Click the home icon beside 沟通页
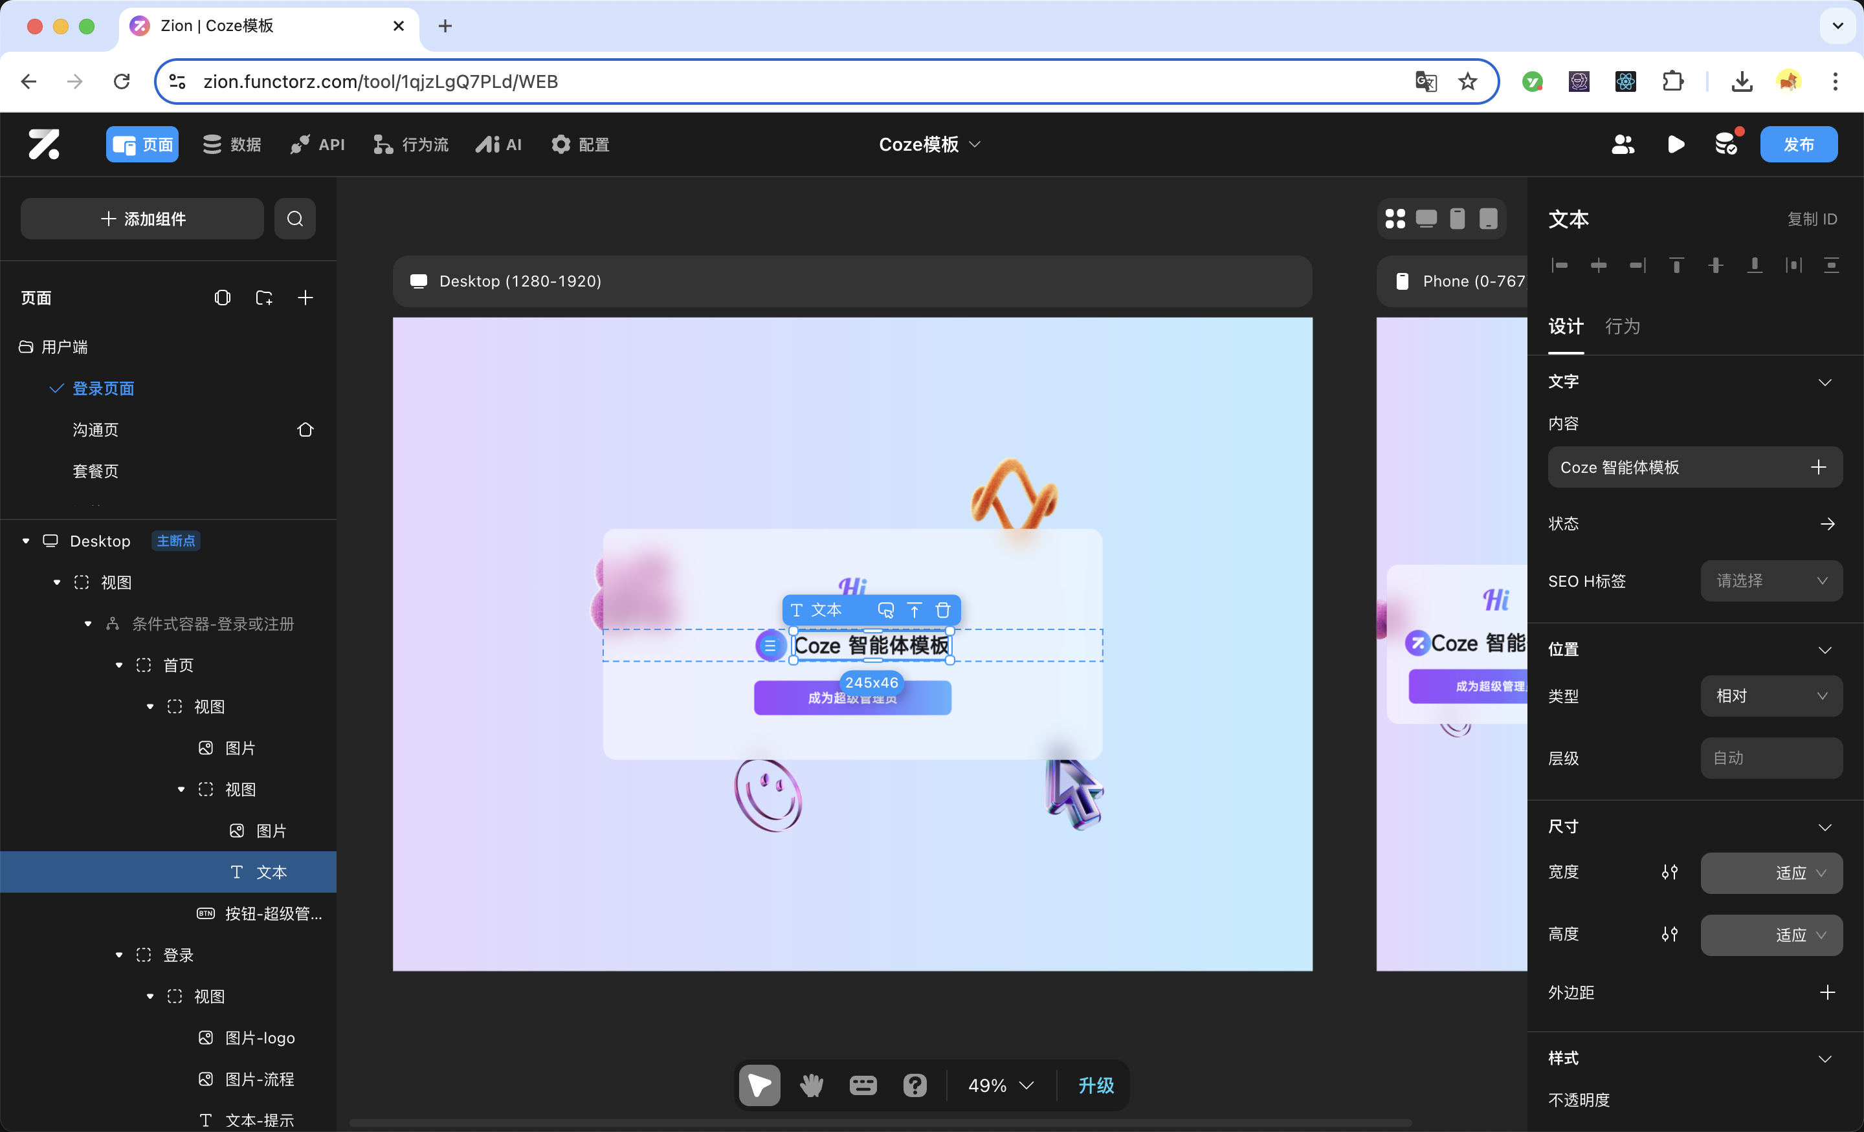Image resolution: width=1864 pixels, height=1132 pixels. [x=305, y=430]
